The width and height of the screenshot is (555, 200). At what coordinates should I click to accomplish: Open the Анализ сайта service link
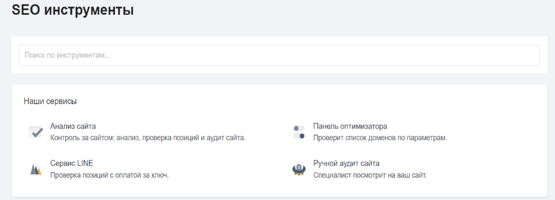[x=73, y=126]
